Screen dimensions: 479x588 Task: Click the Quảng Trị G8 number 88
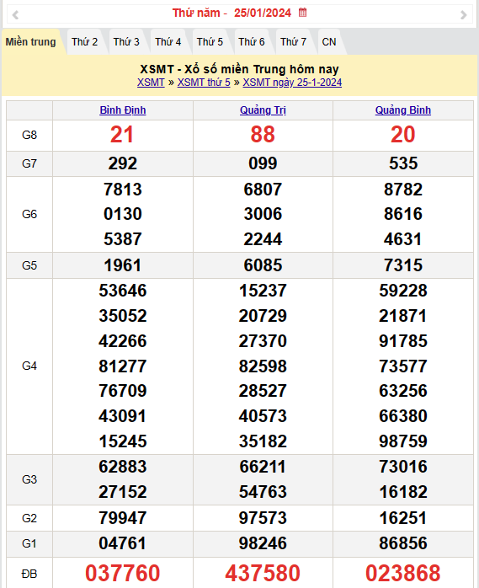tap(263, 135)
